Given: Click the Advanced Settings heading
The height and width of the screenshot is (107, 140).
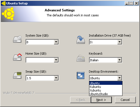Looking at the screenshot, I should tap(60, 10).
